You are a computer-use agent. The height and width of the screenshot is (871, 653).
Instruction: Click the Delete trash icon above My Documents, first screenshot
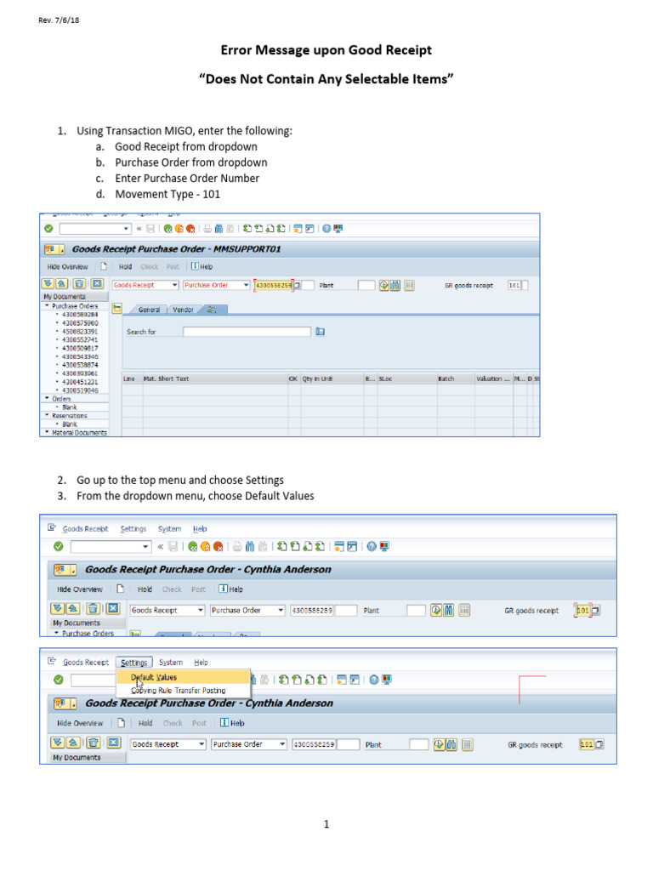pos(79,284)
